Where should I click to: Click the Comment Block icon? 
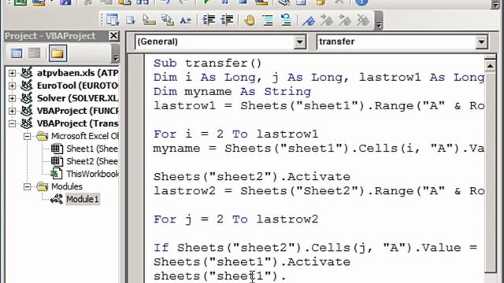point(268,20)
